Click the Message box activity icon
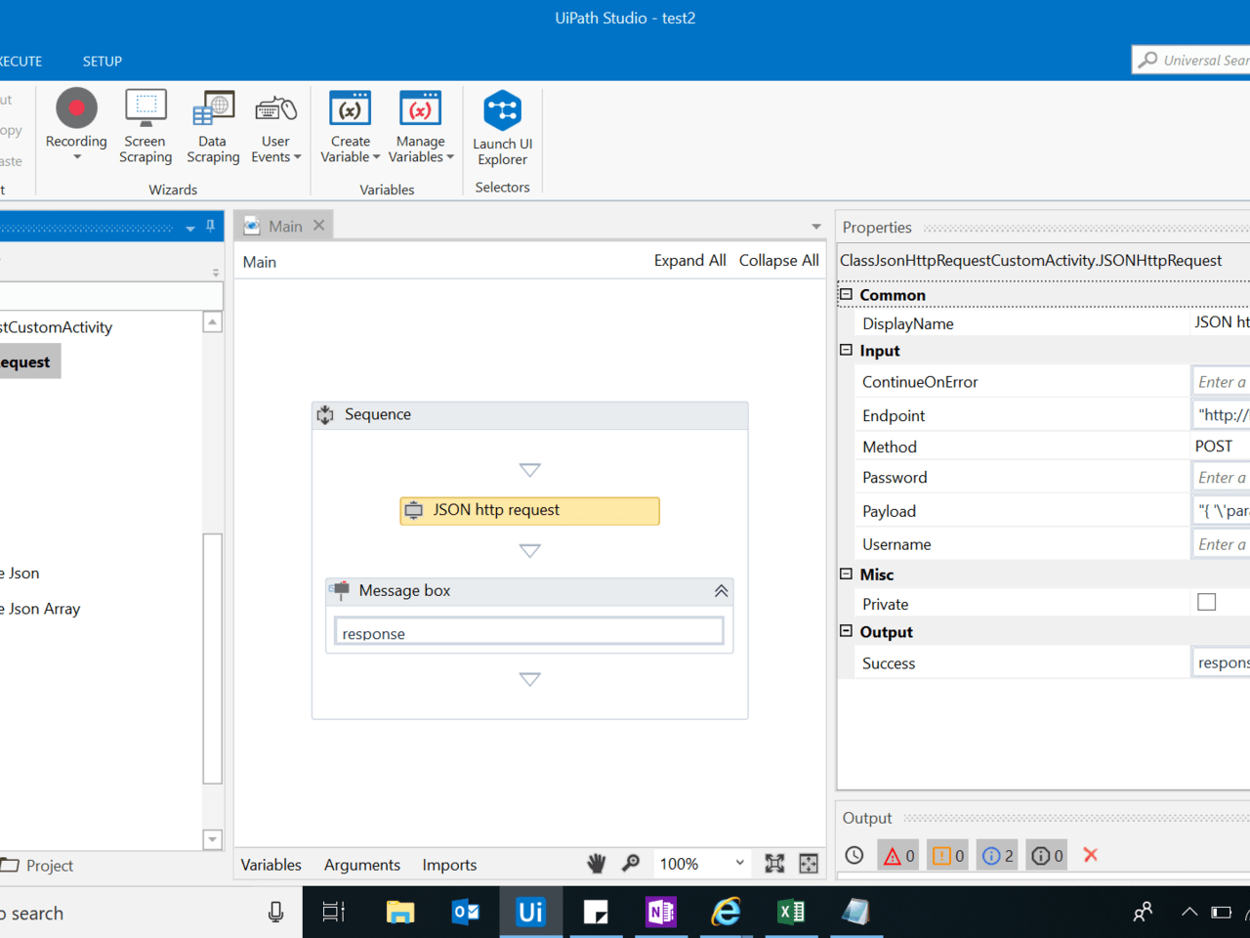The image size is (1250, 938). [340, 590]
